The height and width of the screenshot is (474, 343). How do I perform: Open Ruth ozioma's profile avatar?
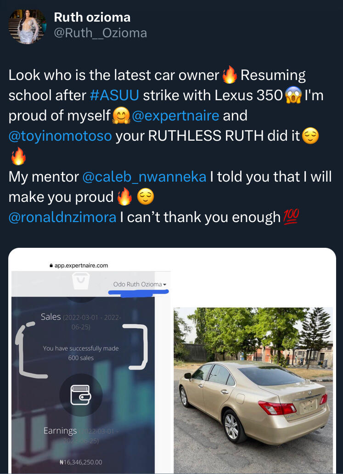pyautogui.click(x=27, y=27)
